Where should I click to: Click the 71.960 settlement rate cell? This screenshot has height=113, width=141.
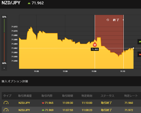[x=129, y=103]
